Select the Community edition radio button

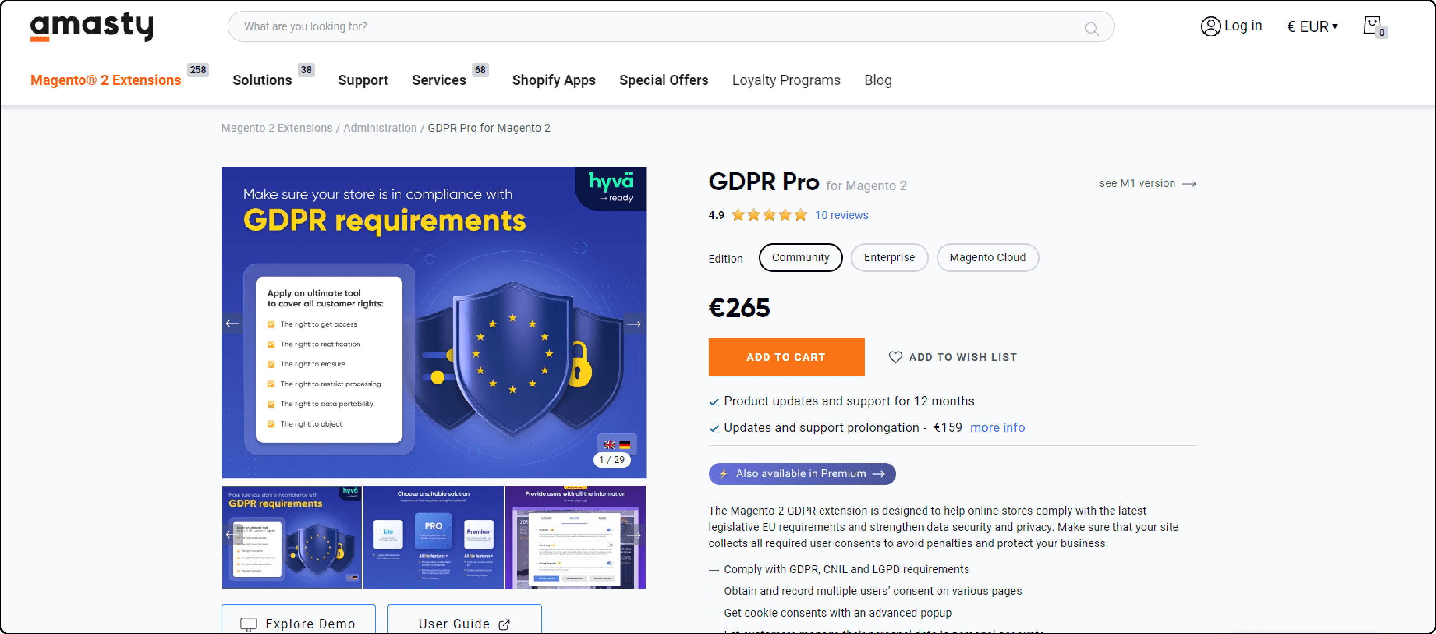[x=799, y=257]
